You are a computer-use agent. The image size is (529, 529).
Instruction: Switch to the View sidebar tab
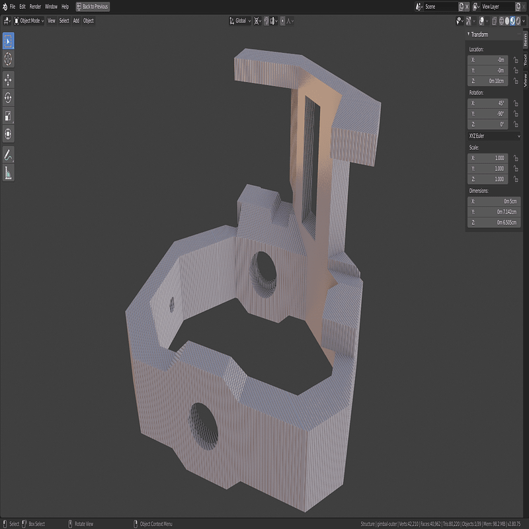(525, 80)
